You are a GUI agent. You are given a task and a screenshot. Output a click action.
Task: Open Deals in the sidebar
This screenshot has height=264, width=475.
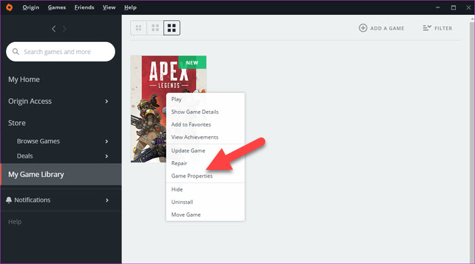click(25, 156)
